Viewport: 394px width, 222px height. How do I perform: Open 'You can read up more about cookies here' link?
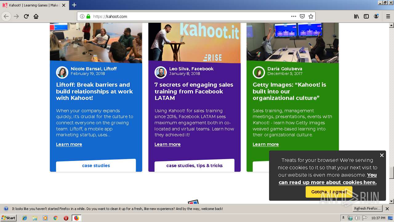328,179
